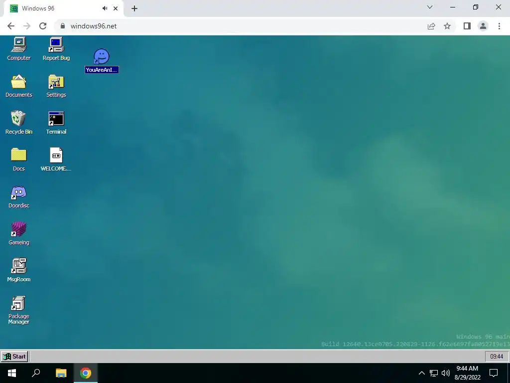Select the Computer desktop icon

(18, 49)
